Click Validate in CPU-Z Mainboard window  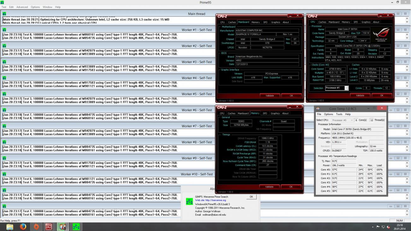coord(270,95)
